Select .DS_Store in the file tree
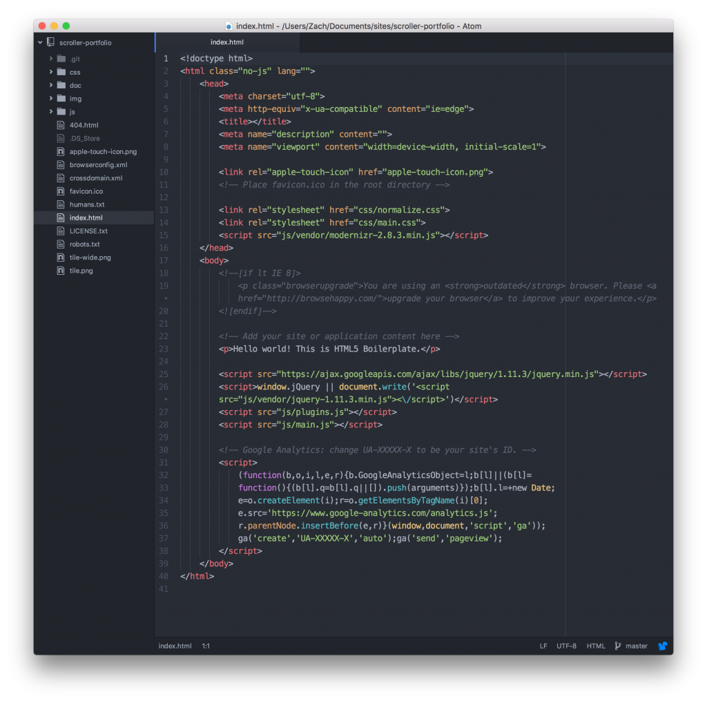The height and width of the screenshot is (703, 707). (85, 138)
